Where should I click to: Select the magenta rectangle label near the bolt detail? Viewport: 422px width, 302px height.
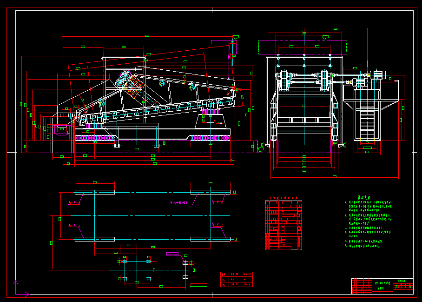172,254
